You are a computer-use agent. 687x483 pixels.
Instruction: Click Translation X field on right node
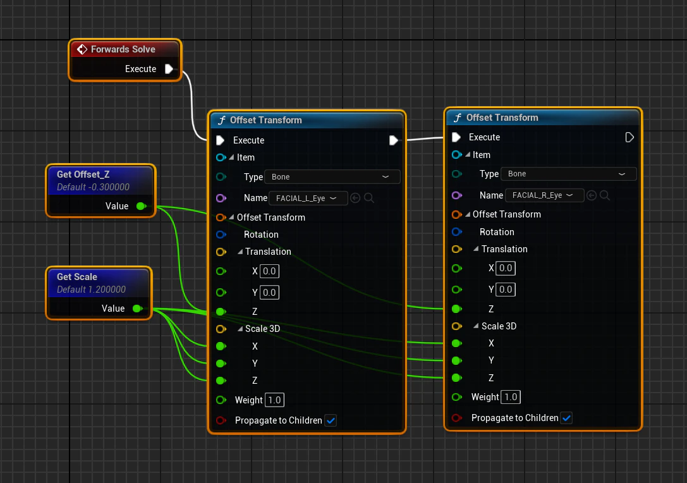505,268
